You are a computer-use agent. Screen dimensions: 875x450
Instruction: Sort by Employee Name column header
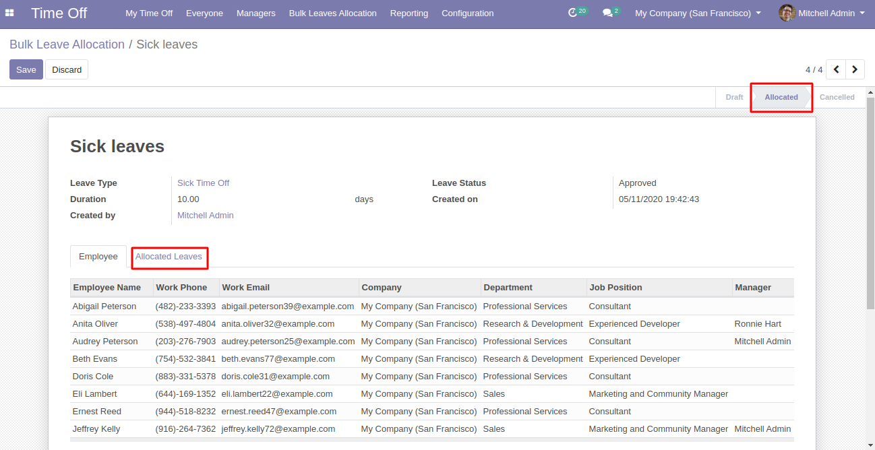112,288
